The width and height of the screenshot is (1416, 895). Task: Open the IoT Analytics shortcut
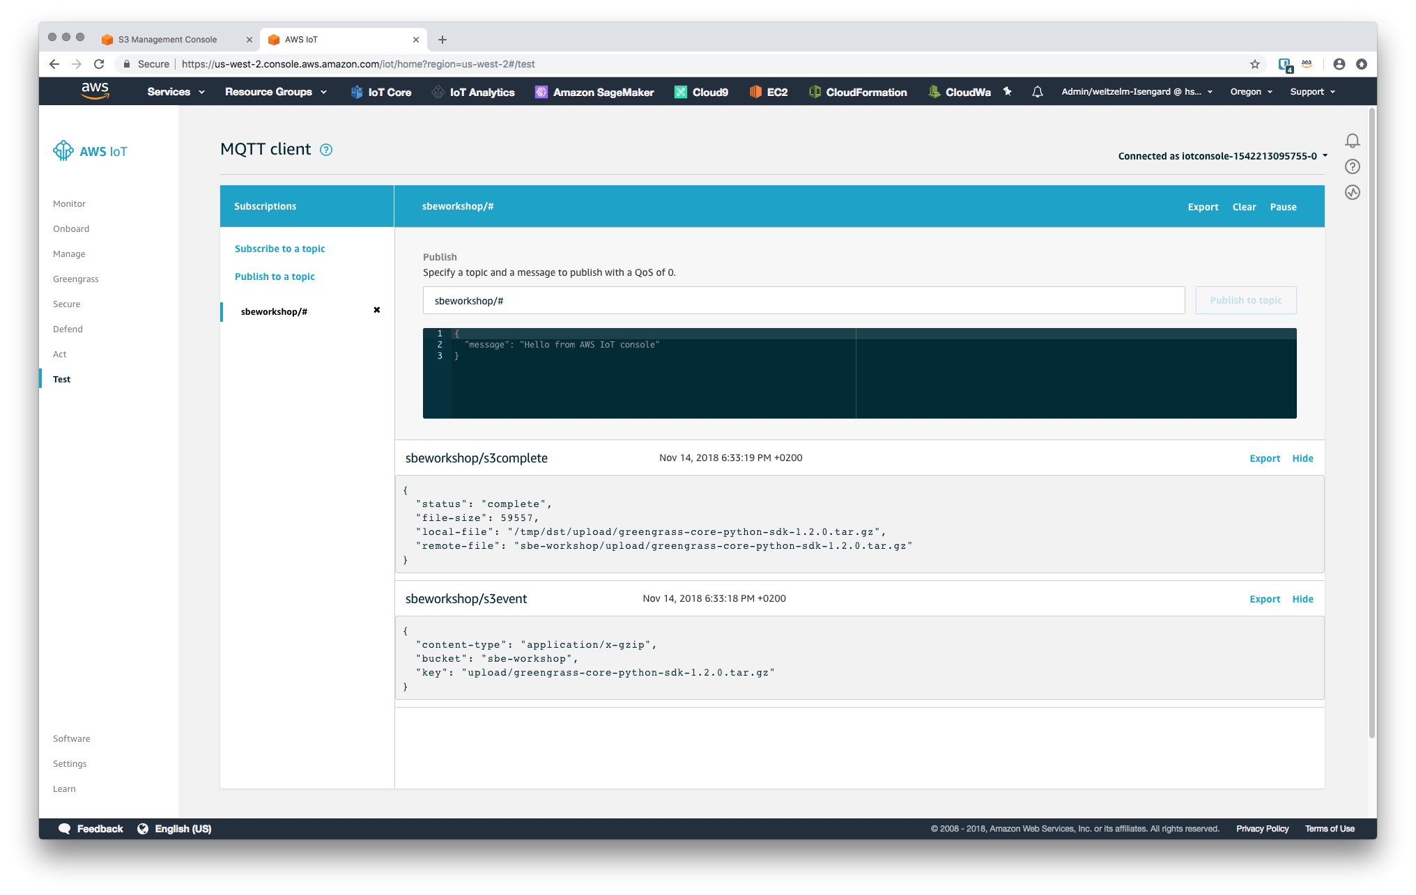point(473,92)
